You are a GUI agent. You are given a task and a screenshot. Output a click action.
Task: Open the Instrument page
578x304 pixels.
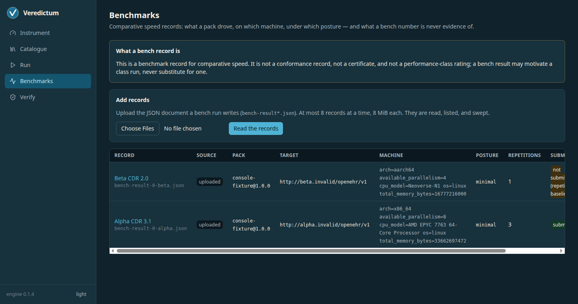[x=48, y=33]
